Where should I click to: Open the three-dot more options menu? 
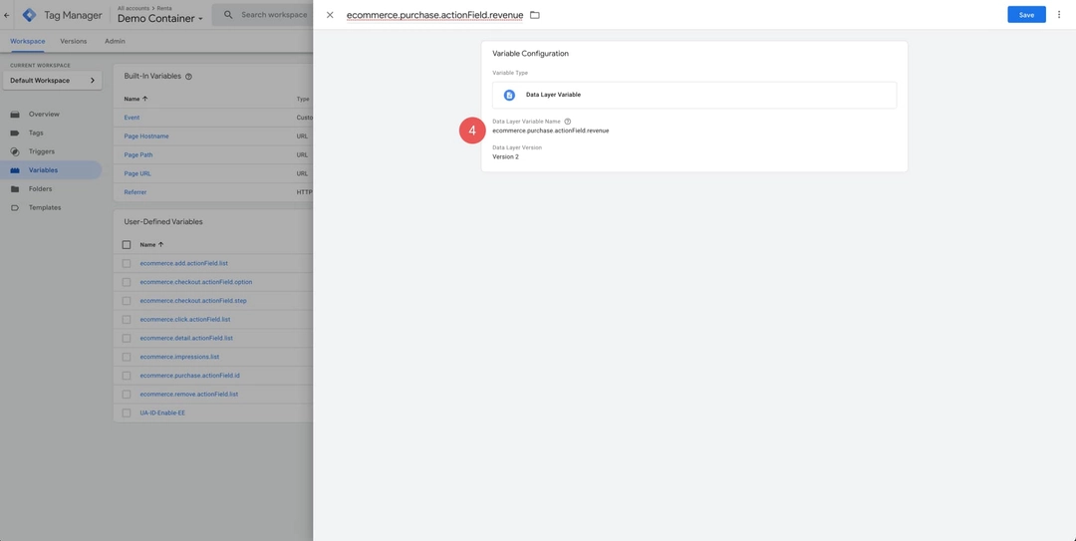[1059, 14]
